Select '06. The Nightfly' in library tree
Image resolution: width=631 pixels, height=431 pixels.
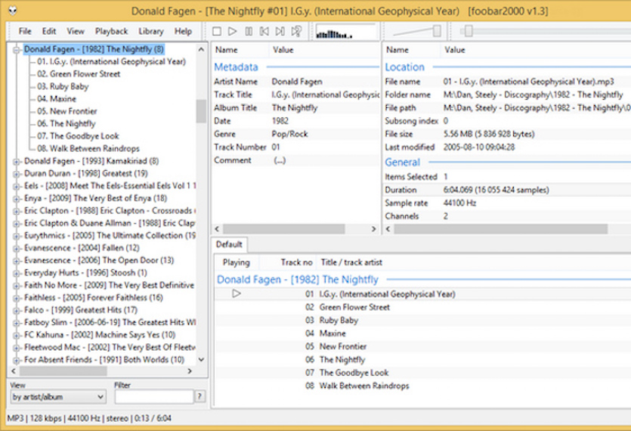click(66, 124)
